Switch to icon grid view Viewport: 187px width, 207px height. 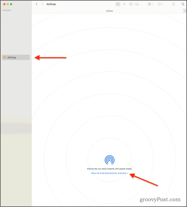118,4
